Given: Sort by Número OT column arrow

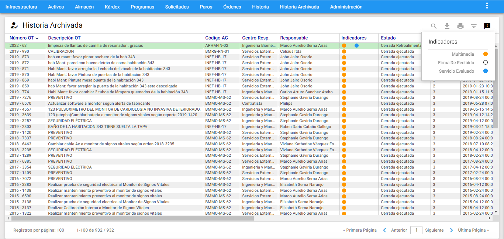Looking at the screenshot, I should [x=37, y=38].
